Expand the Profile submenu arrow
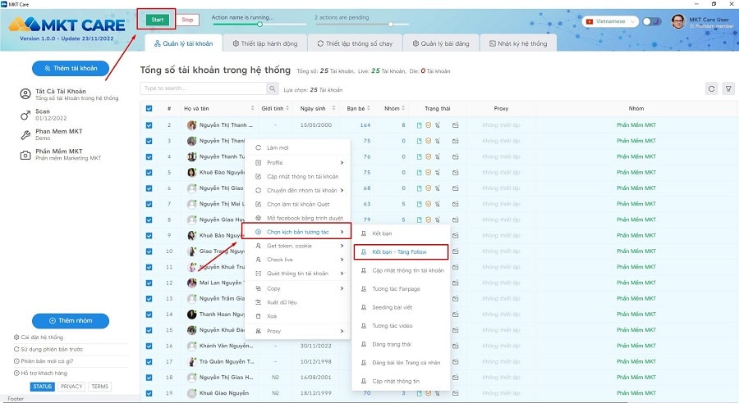739x403 pixels. [342, 163]
